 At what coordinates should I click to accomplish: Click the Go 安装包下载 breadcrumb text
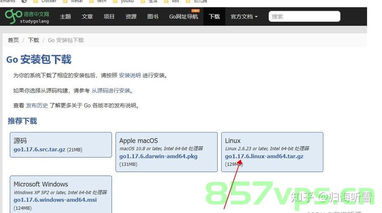tap(66, 40)
